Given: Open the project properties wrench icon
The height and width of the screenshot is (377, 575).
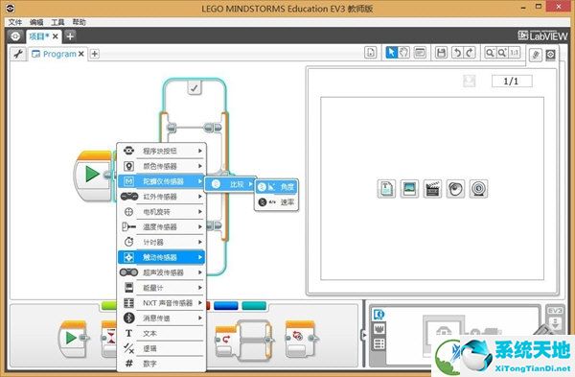Looking at the screenshot, I should [18, 54].
